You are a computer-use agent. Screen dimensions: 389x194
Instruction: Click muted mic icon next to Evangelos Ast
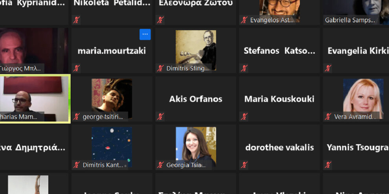click(244, 20)
